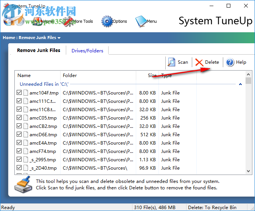Select the Remove Junk Files tab
This screenshot has height=211, width=255.
(x=39, y=50)
